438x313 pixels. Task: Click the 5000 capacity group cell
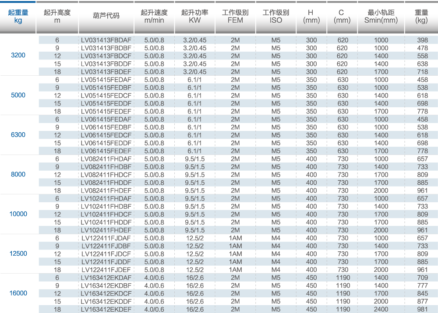pos(18,95)
